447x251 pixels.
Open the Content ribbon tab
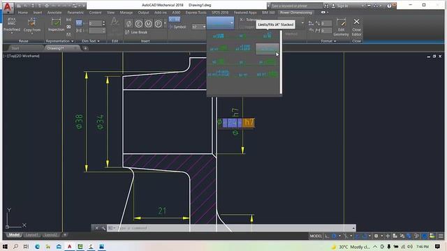[x=95, y=13]
